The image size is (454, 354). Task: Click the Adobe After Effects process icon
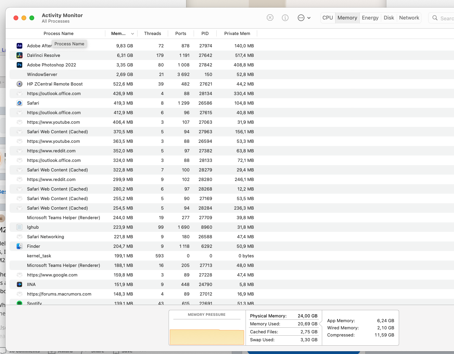click(x=19, y=46)
